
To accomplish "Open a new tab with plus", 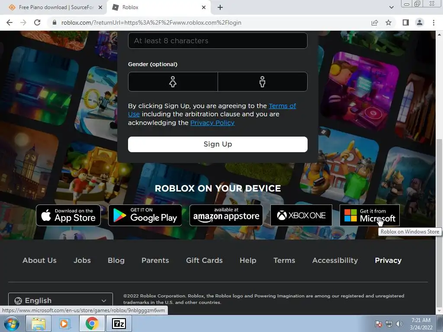I will (x=220, y=7).
